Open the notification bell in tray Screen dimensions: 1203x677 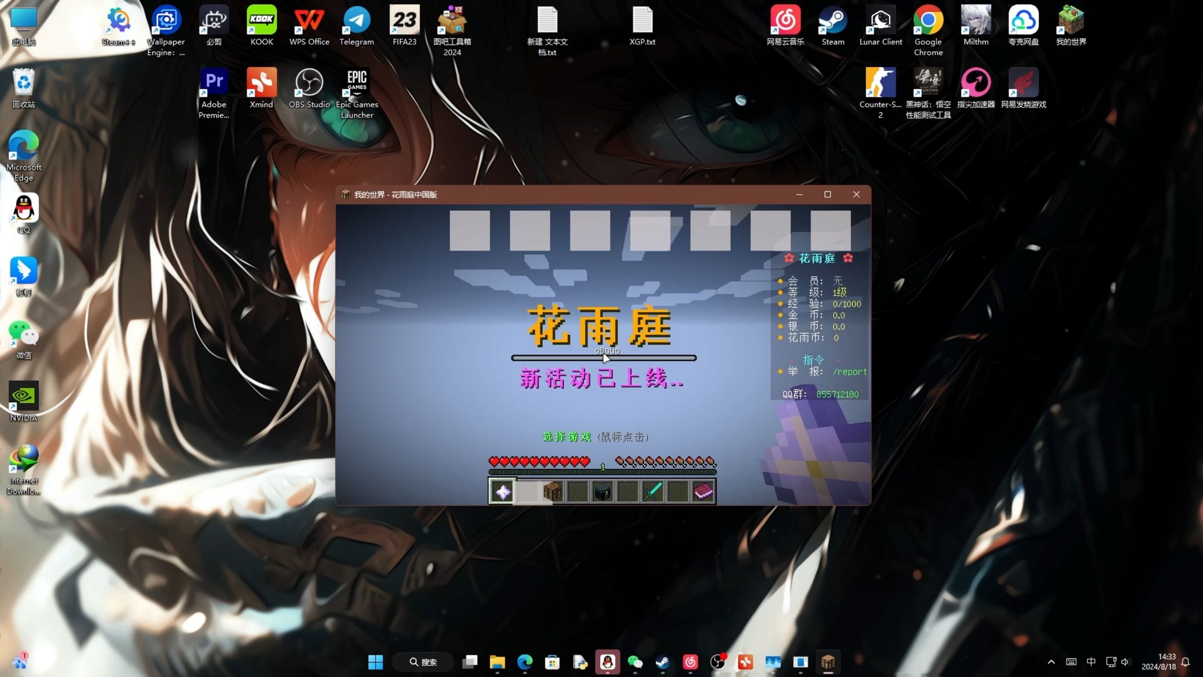pyautogui.click(x=1186, y=662)
